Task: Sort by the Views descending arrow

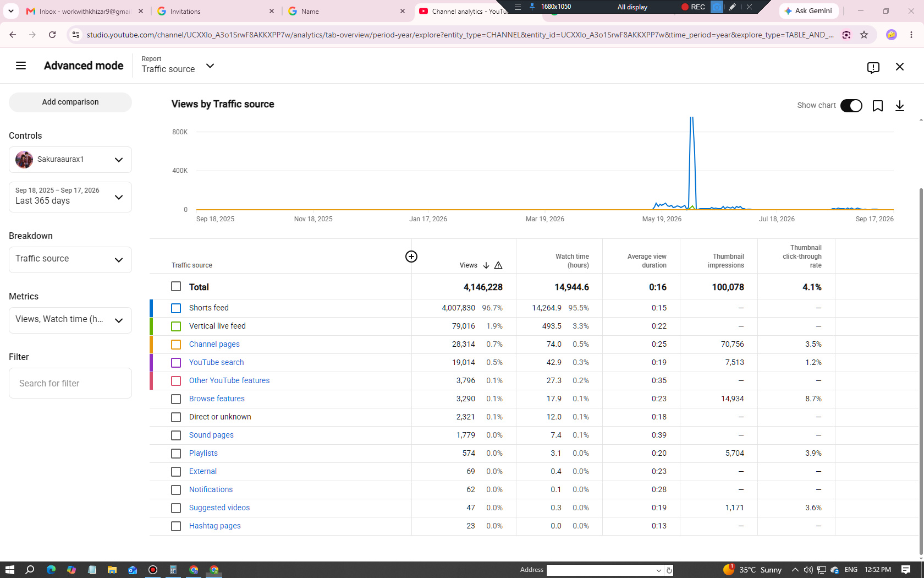Action: pyautogui.click(x=486, y=265)
